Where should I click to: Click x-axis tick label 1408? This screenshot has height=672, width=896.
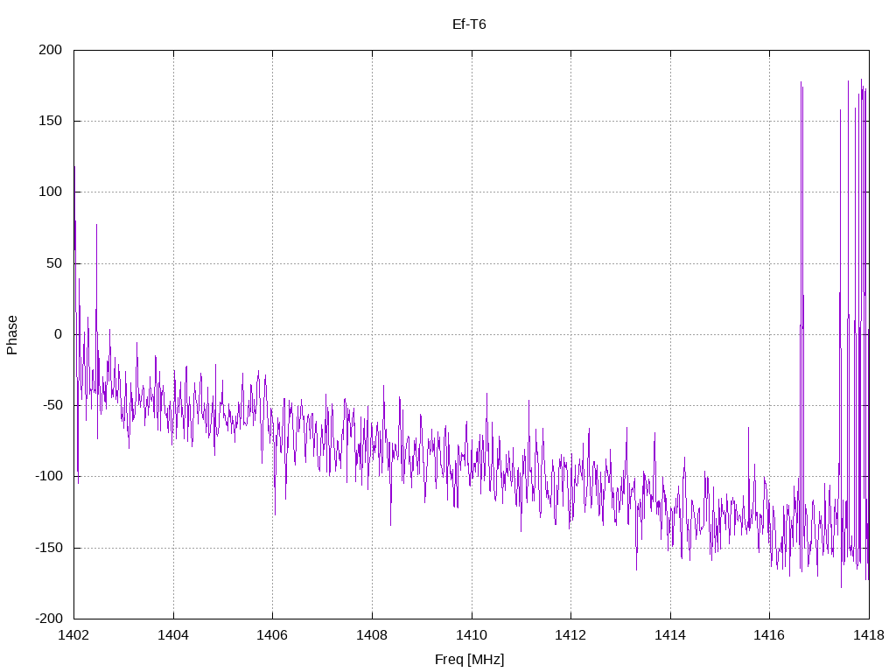[372, 635]
